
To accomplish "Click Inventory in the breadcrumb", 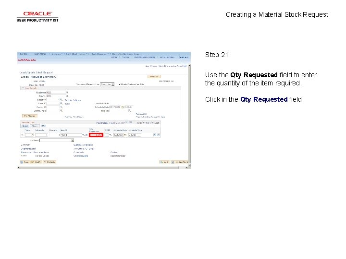I will pos(56,54).
